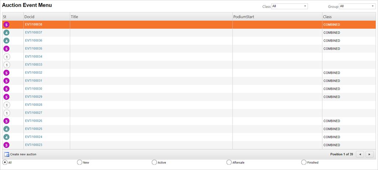Select the Active radio filter
This screenshot has height=170, width=378.
point(154,162)
